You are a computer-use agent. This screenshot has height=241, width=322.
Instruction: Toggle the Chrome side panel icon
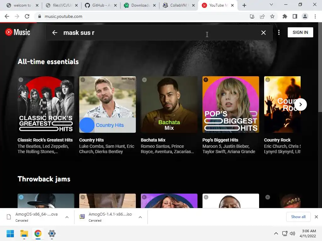click(295, 16)
